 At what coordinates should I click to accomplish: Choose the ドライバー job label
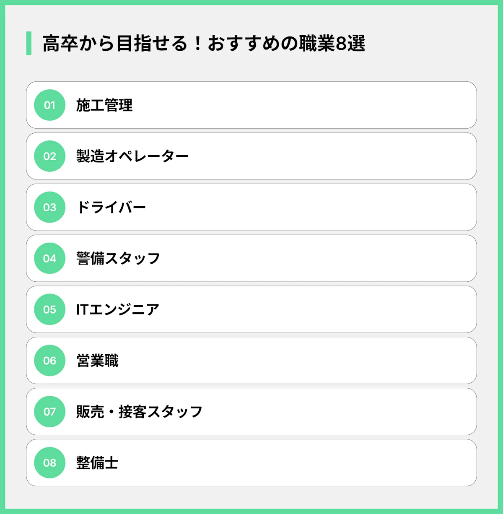(111, 207)
